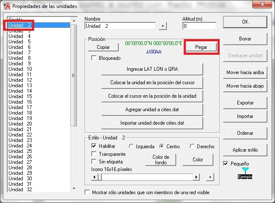Click Colocar el cursor en la posición de la unidad
The width and height of the screenshot is (275, 203).
(152, 96)
